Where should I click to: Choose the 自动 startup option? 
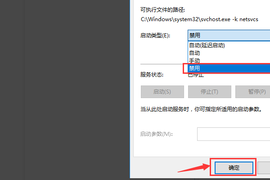[229, 53]
